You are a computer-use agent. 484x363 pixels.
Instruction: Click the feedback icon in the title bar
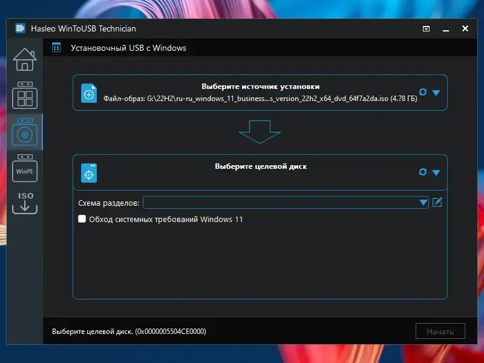[x=427, y=28]
